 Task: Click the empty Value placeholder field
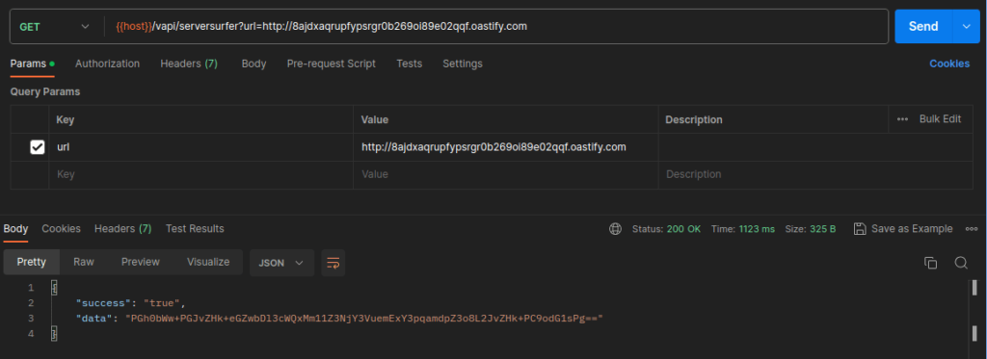tap(505, 175)
